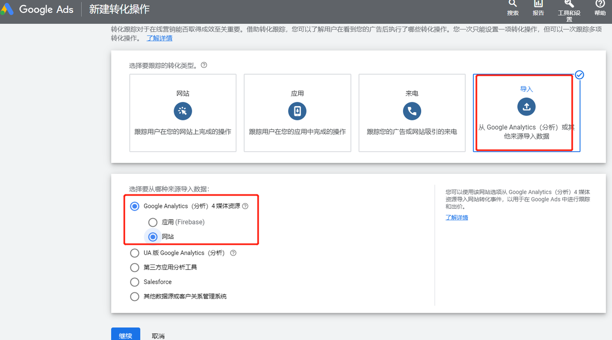This screenshot has width=612, height=340.
Task: Click the 继续 button
Action: click(x=125, y=334)
